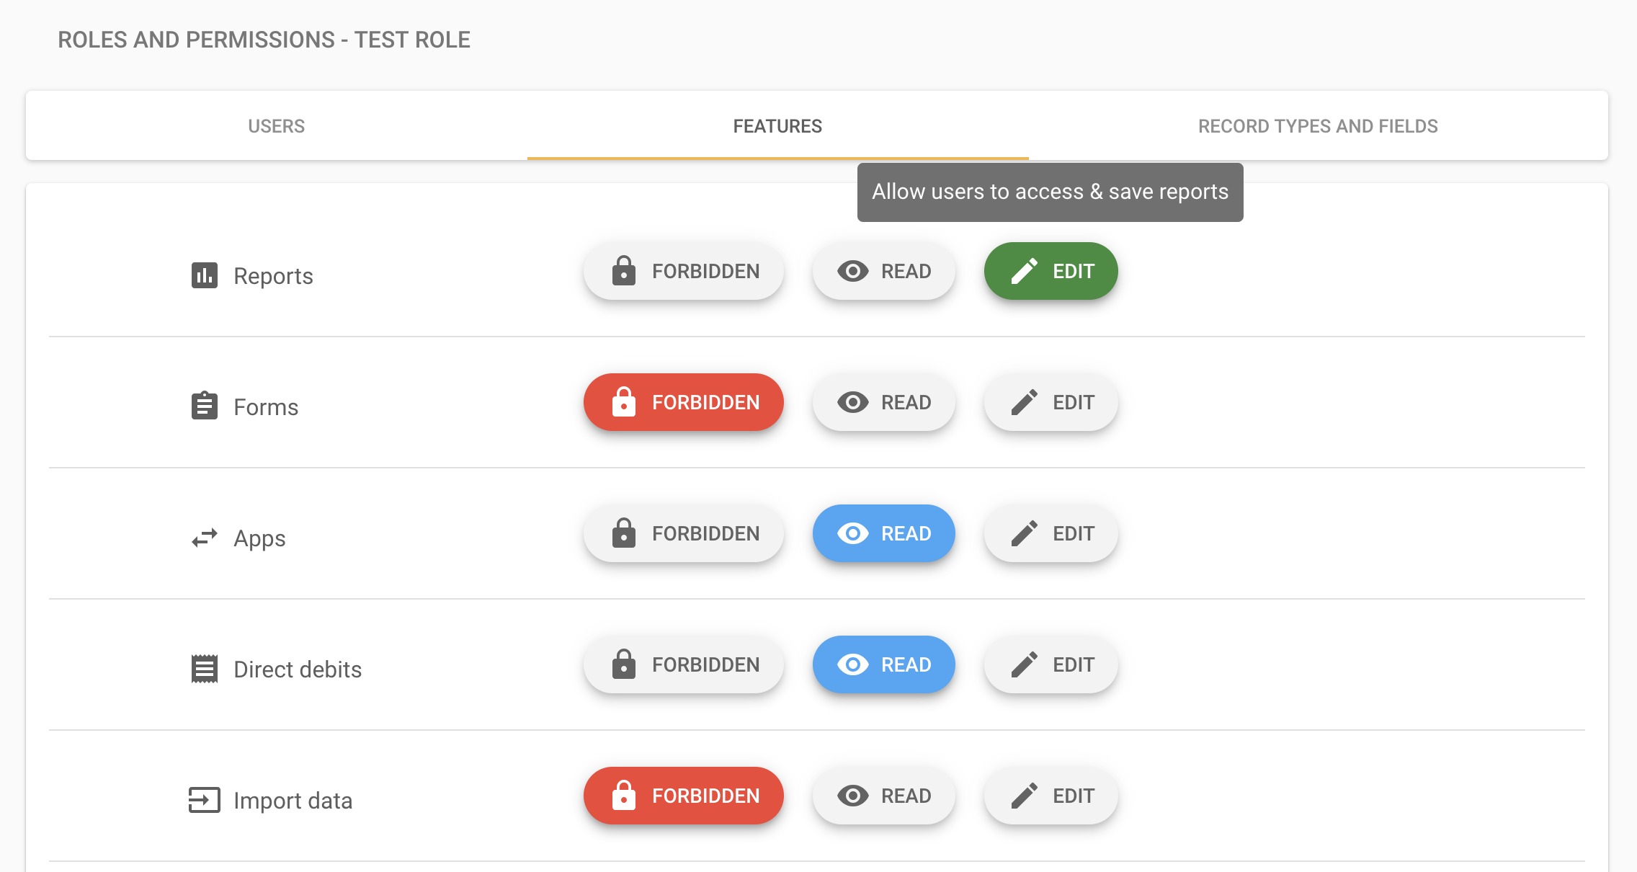Click the Reports bar chart icon
This screenshot has height=872, width=1637.
(205, 275)
